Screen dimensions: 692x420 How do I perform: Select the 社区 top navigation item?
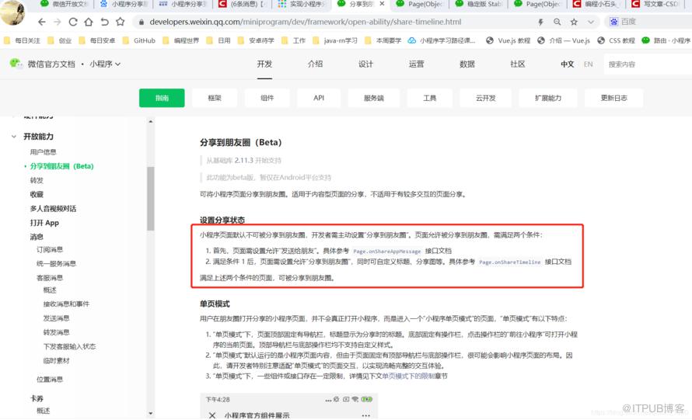517,64
